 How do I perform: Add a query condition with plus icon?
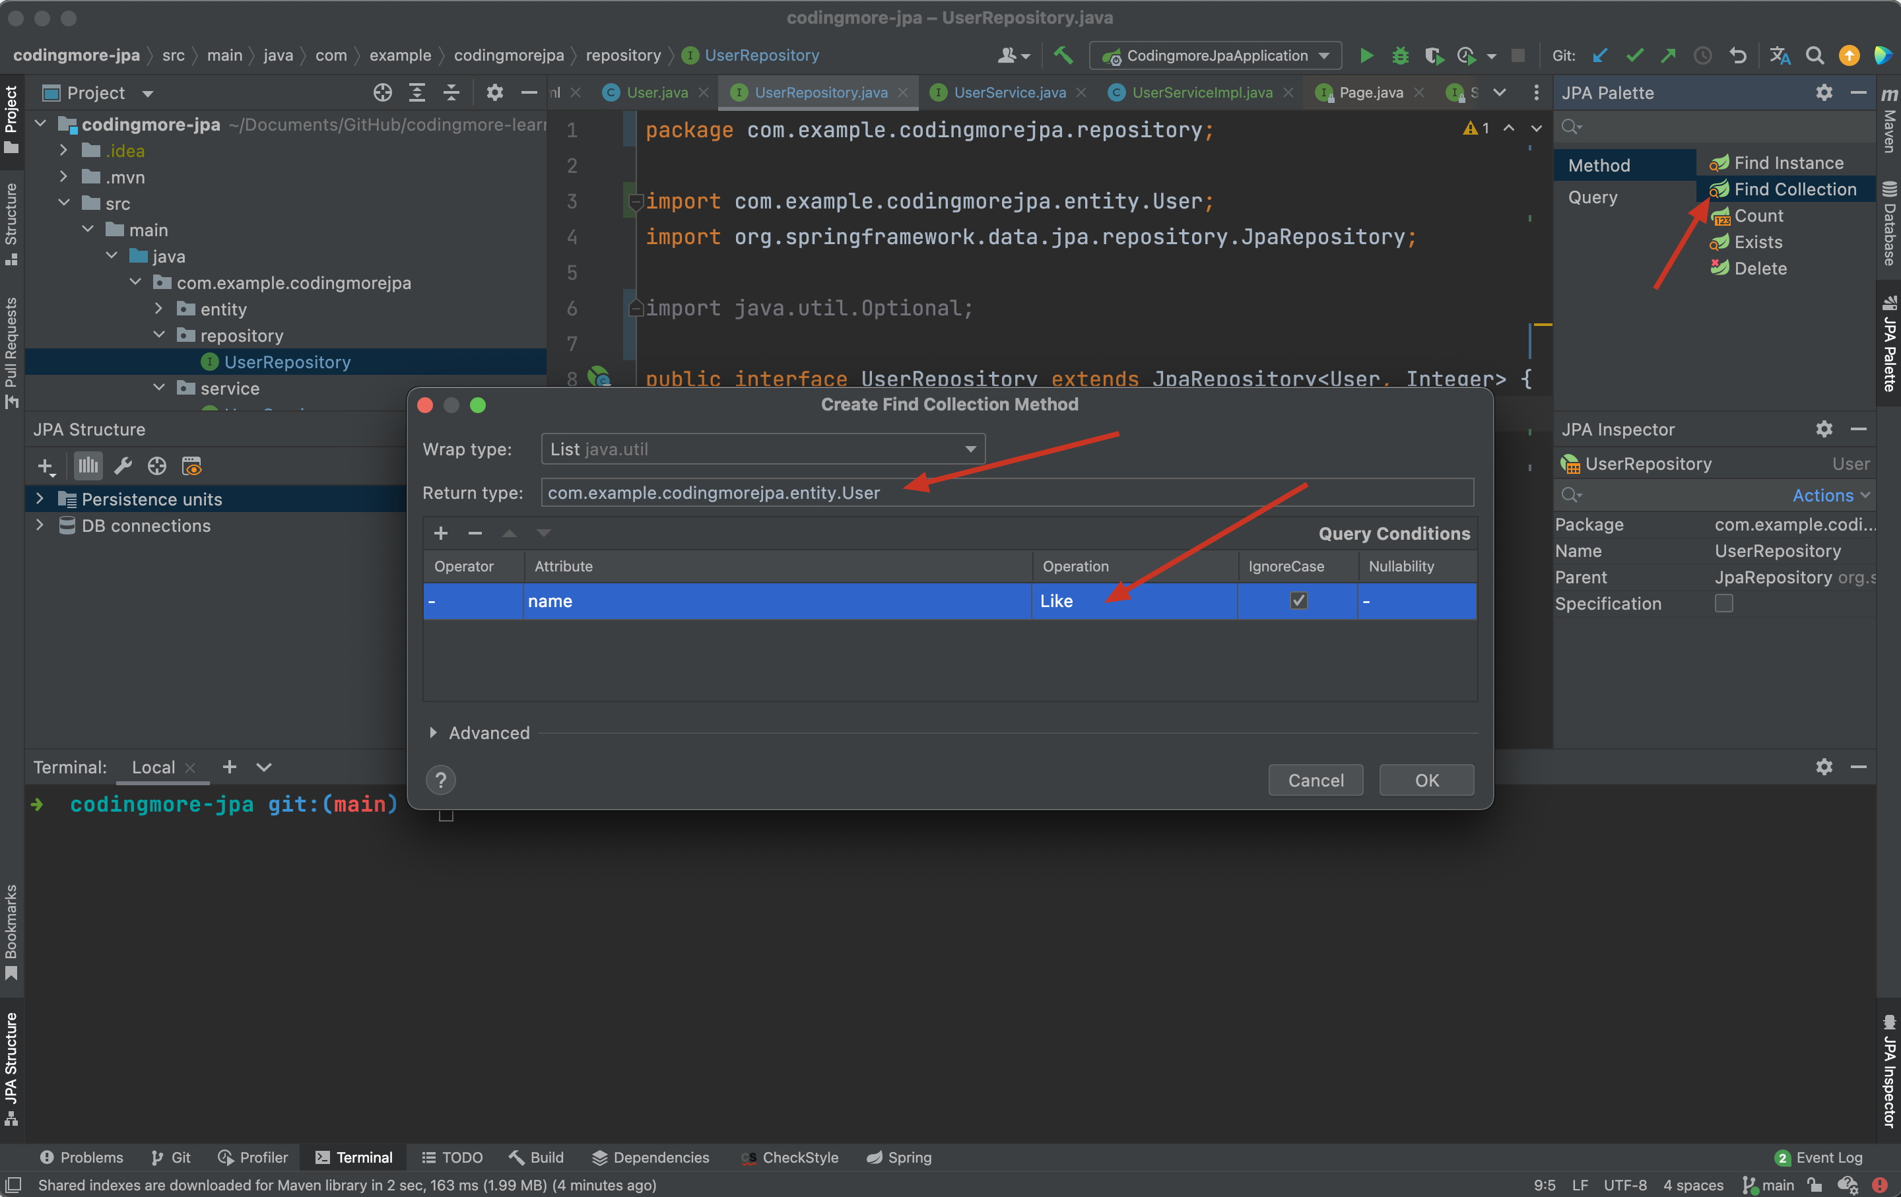(440, 533)
